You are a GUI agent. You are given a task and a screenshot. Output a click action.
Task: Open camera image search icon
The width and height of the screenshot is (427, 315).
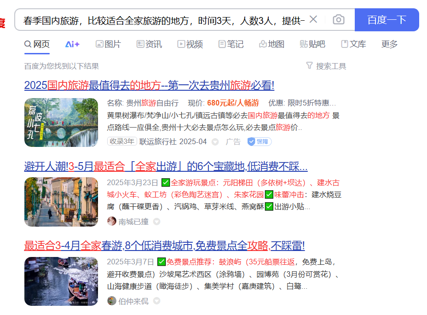click(x=339, y=20)
